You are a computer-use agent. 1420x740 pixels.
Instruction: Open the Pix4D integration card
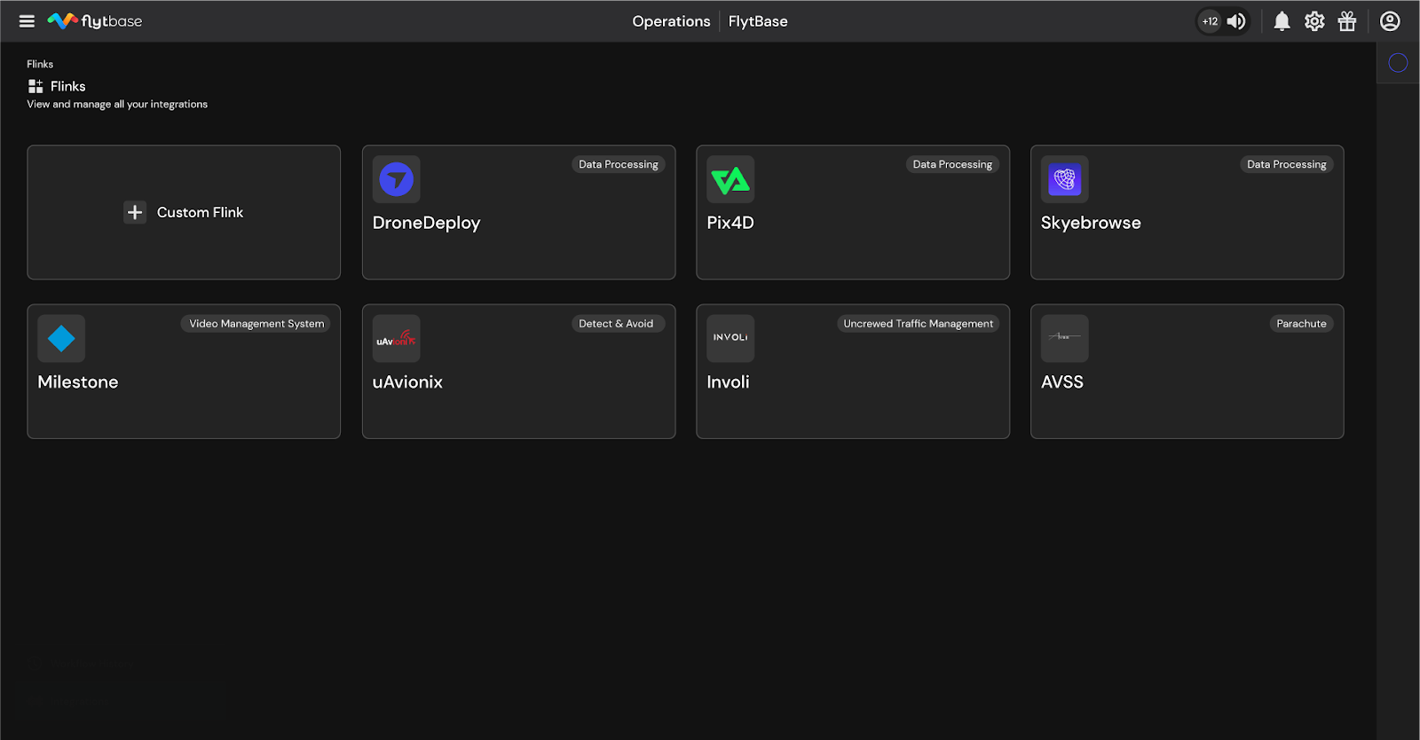(x=853, y=212)
